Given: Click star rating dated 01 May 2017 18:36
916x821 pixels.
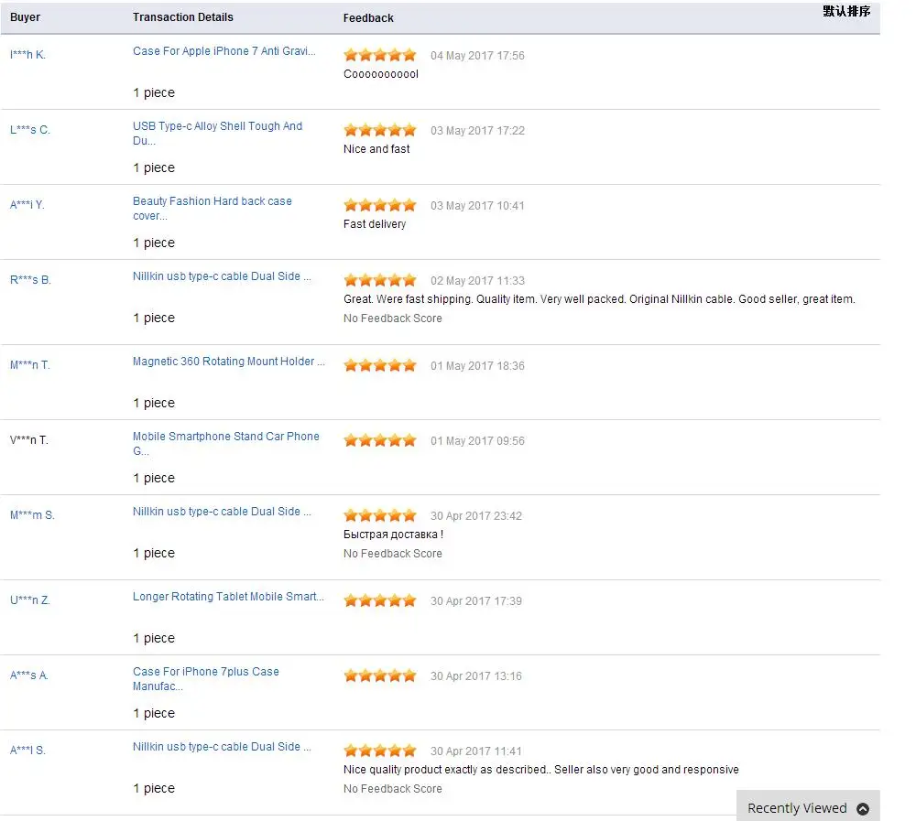Looking at the screenshot, I should pyautogui.click(x=380, y=365).
